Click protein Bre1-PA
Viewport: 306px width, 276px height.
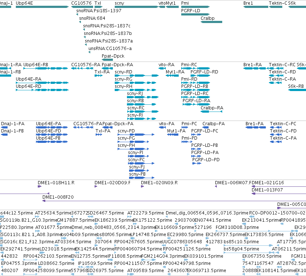coord(256,127)
